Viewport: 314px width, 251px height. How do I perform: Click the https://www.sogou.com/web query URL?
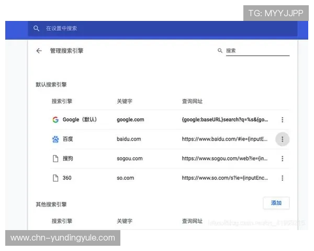[x=225, y=158]
